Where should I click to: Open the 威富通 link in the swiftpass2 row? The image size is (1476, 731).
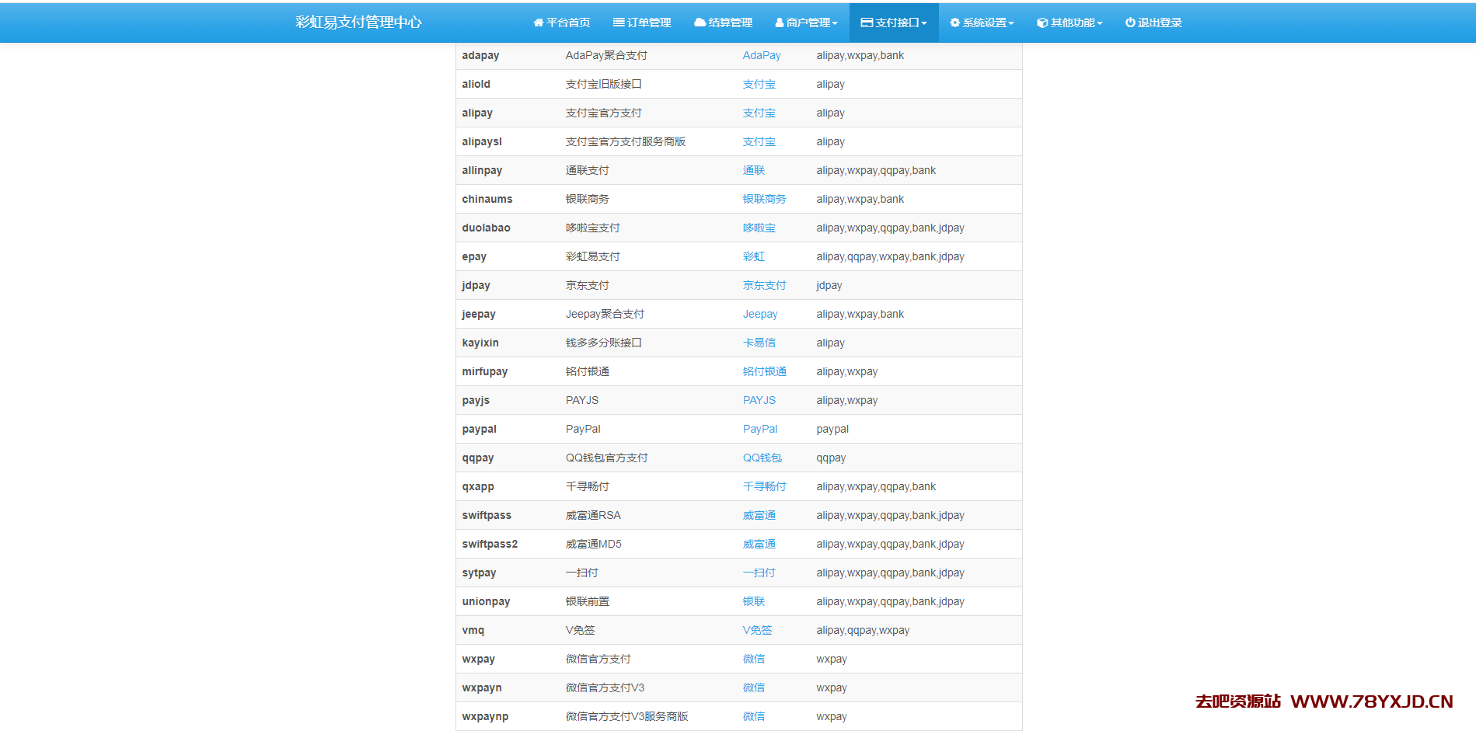click(x=759, y=544)
